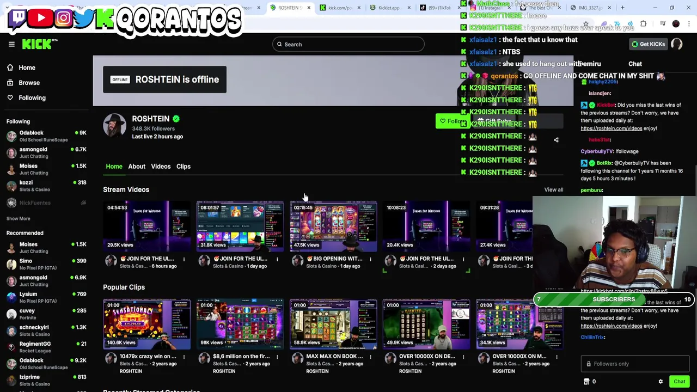697x392 pixels.
Task: Open Odablock Old School RuneScape in Following
Action: 46,136
